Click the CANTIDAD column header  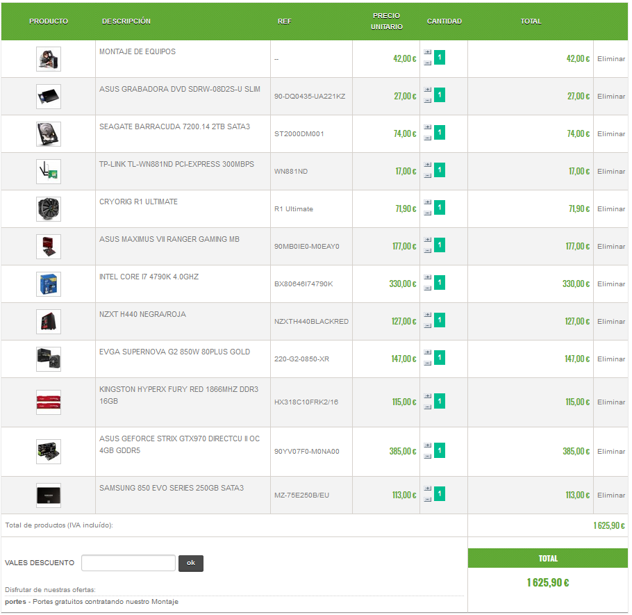tap(444, 21)
